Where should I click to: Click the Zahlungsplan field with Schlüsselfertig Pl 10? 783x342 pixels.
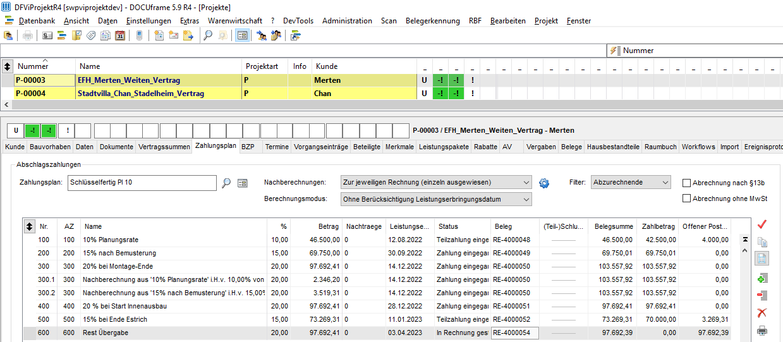click(x=142, y=183)
